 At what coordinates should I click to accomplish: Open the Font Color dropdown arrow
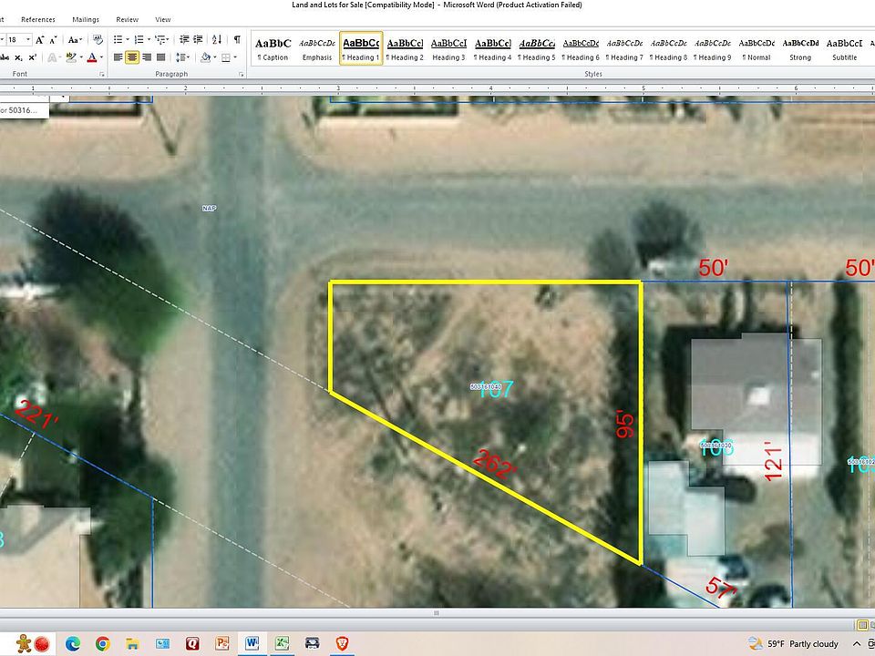[99, 57]
